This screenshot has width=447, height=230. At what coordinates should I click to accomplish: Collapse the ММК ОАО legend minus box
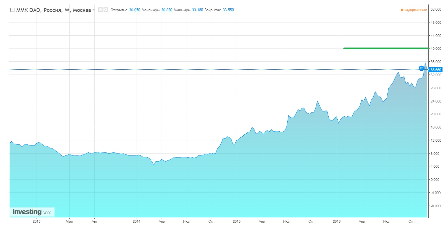(x=12, y=10)
